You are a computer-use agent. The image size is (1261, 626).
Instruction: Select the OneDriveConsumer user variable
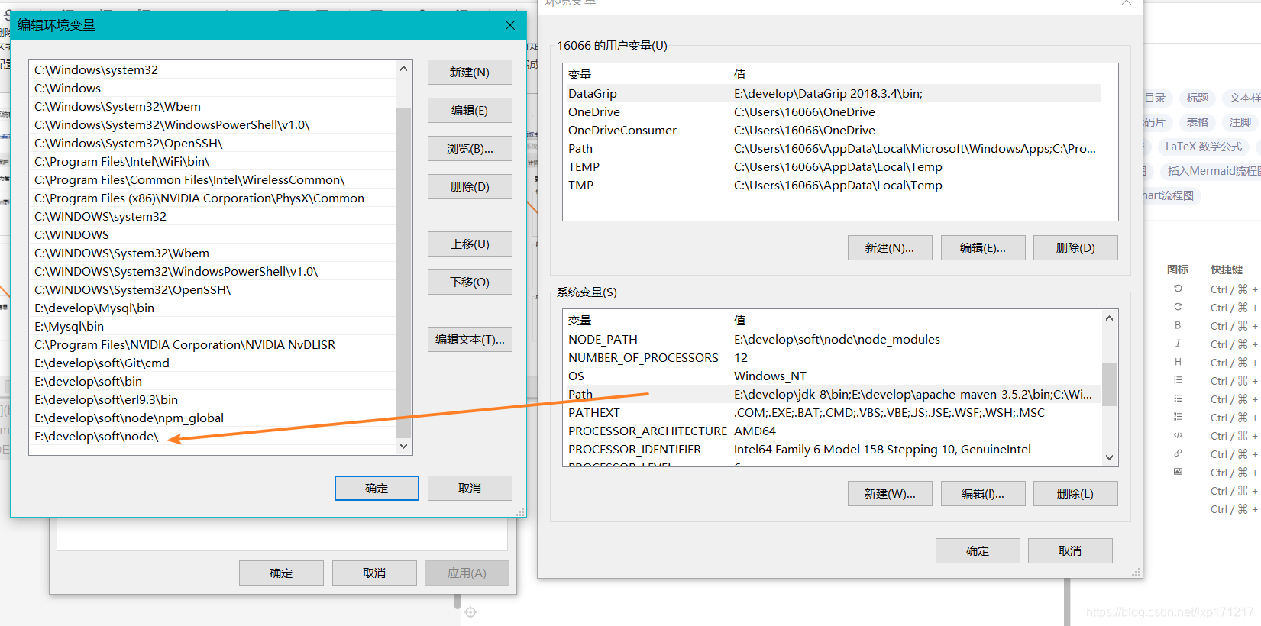tap(833, 131)
